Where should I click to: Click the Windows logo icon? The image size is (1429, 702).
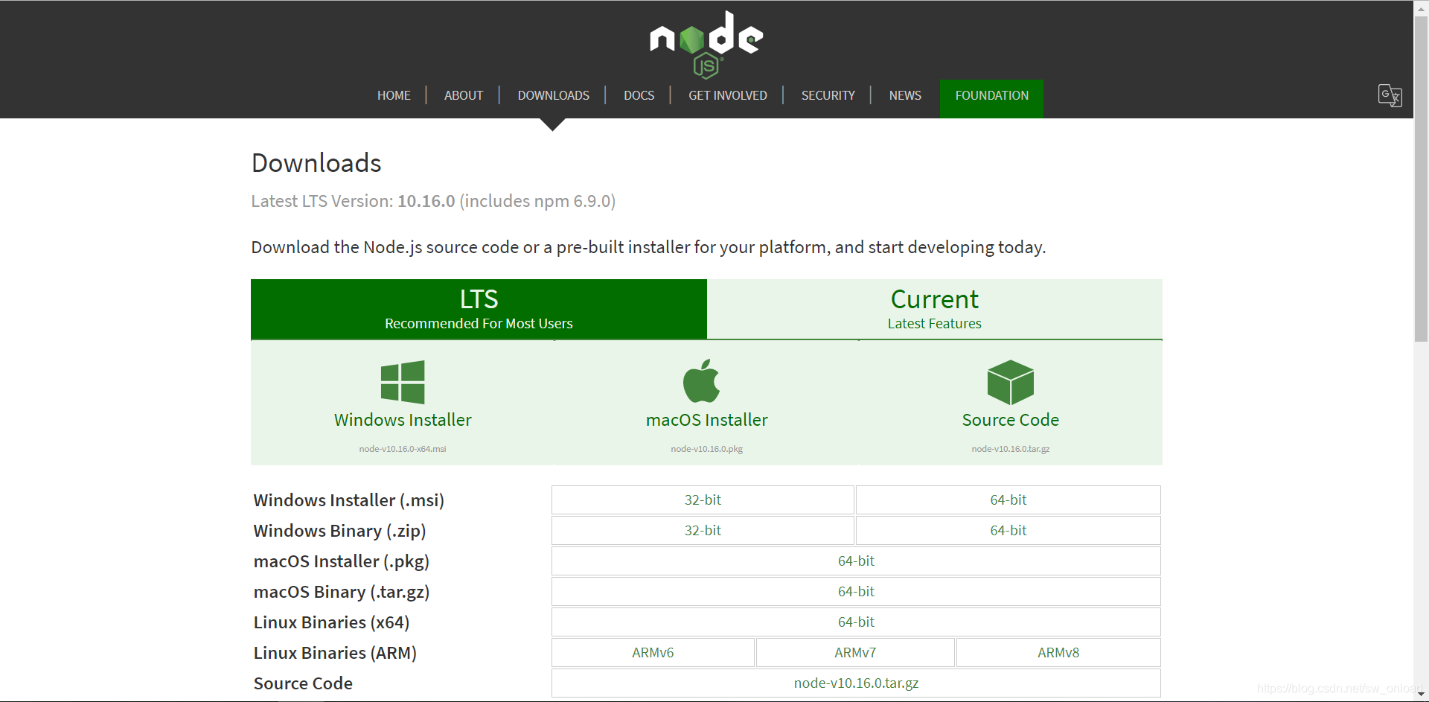tap(403, 382)
